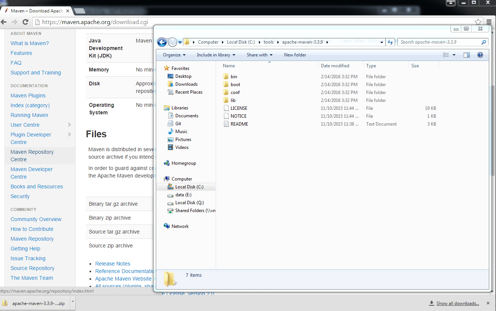The width and height of the screenshot is (496, 311).
Task: Expand the Plugin Developer Centre chevron
Action: 69,134
